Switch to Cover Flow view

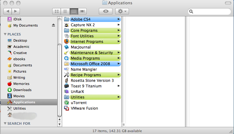(82, 11)
